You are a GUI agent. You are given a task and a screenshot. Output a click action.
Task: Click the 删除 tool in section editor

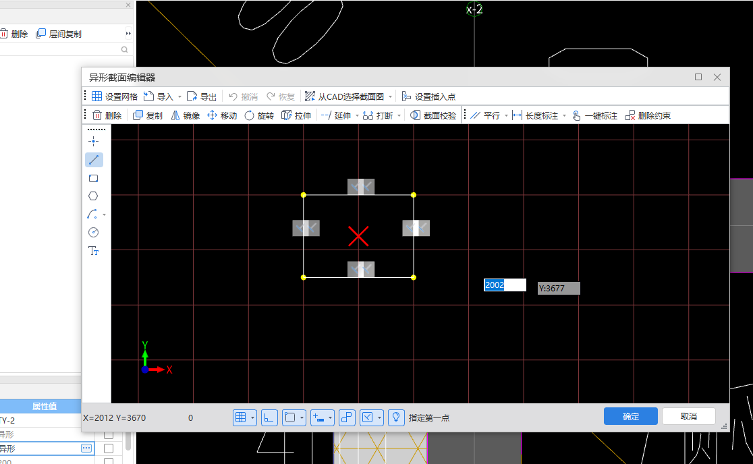[107, 115]
